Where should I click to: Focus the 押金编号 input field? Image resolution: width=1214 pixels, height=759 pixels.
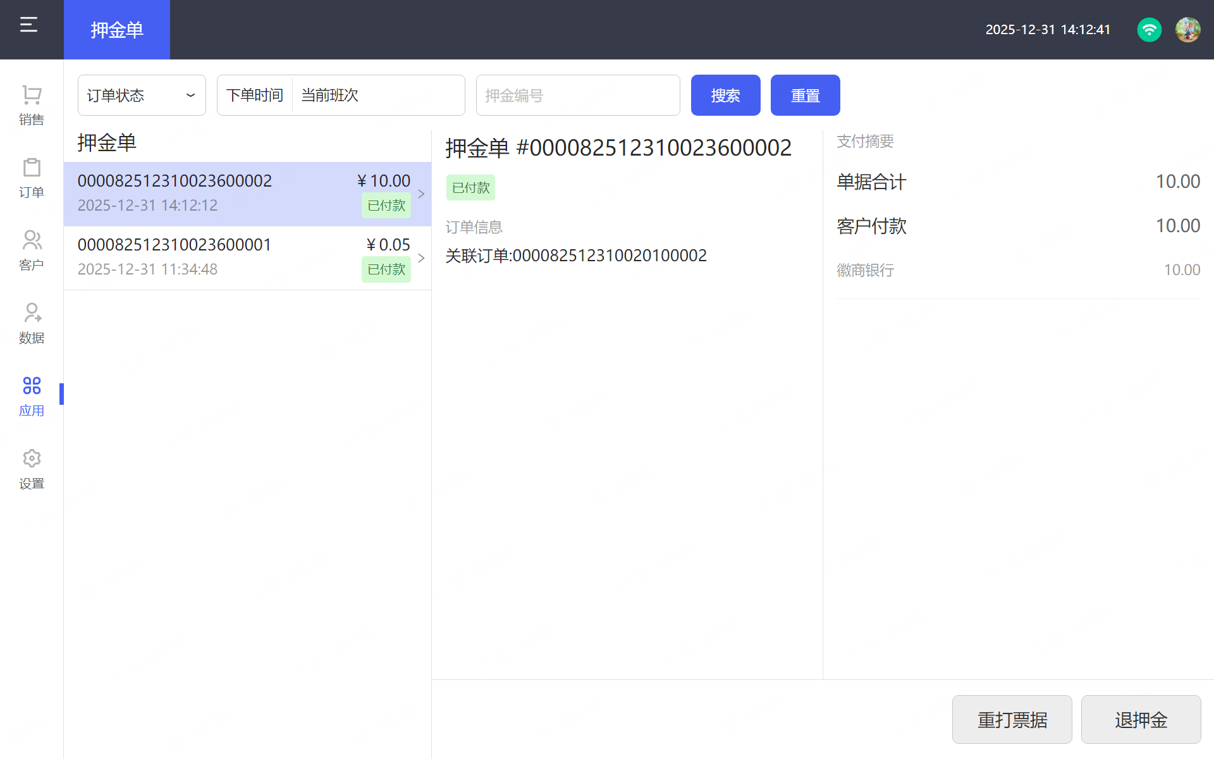(577, 96)
